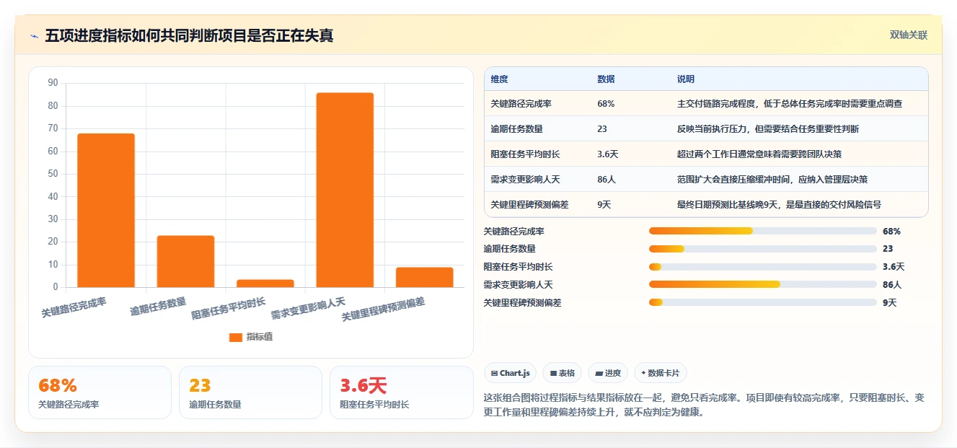Click description starting 范围扩大会直接压缩
957x448 pixels.
click(x=772, y=180)
